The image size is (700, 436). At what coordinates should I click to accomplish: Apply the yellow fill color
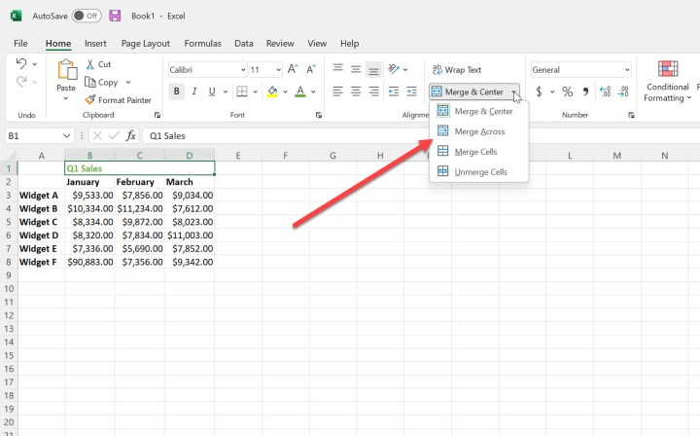pyautogui.click(x=272, y=91)
